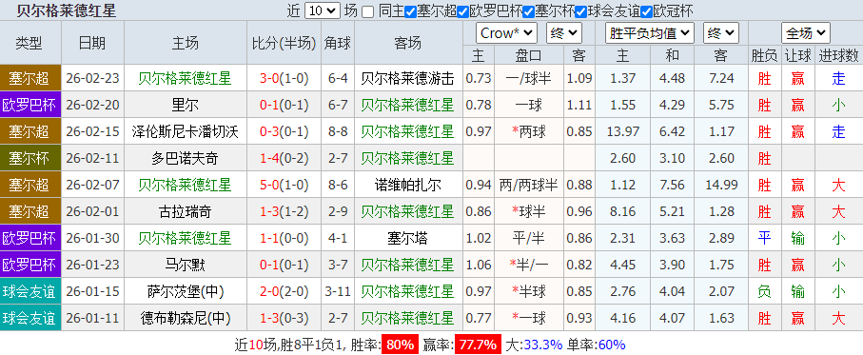Open away team 诺维帕扎尔
Image resolution: width=863 pixels, height=355 pixels.
tap(408, 185)
